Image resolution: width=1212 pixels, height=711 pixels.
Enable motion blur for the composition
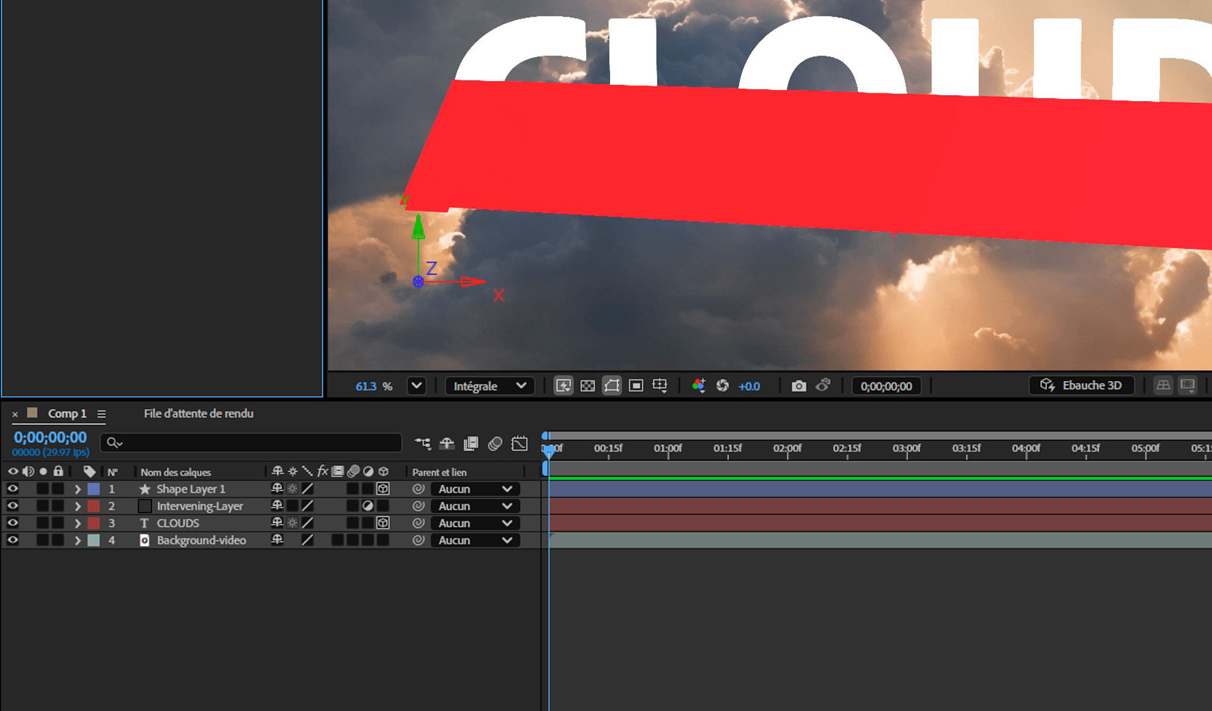[x=495, y=444]
